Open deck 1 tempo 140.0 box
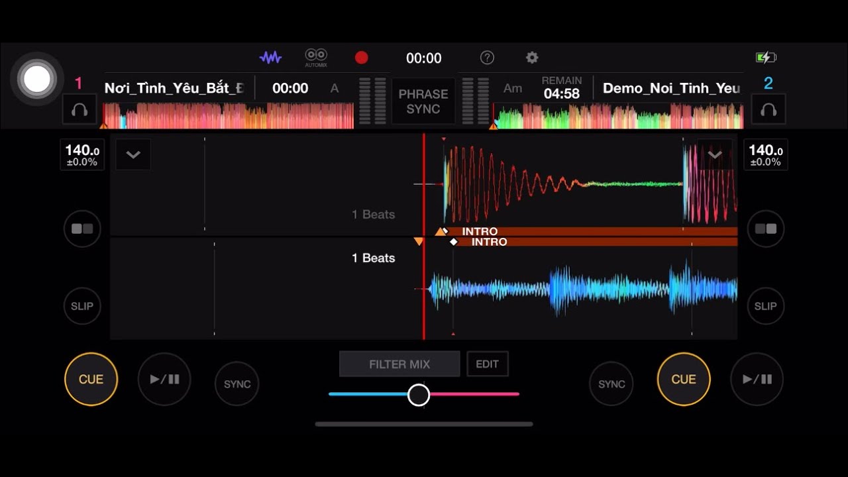The width and height of the screenshot is (848, 477). pyautogui.click(x=82, y=155)
